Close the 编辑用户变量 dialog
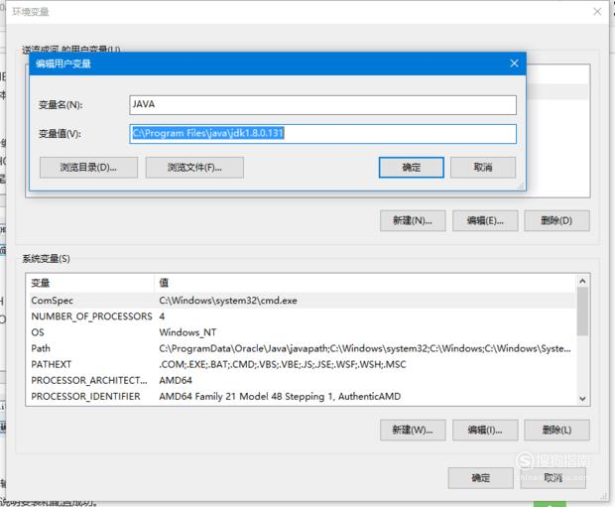Screen dimensions: 615x507 click(514, 63)
